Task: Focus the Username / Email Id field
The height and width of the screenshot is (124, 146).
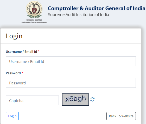Action: 71,61
